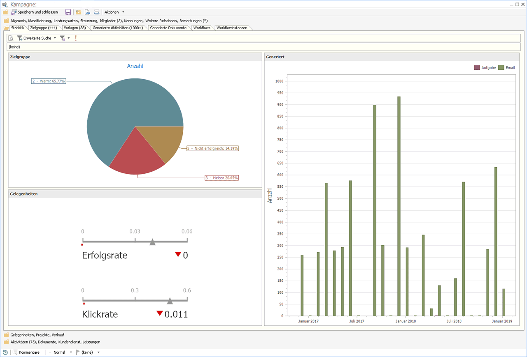Viewport: 527px width, 357px height.
Task: Open the Normal priority dropdown
Action: click(x=71, y=352)
